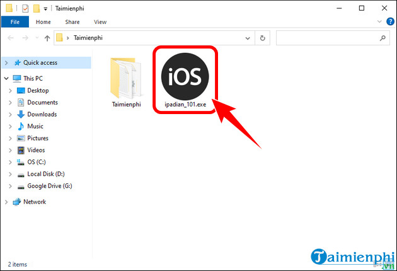Image resolution: width=397 pixels, height=271 pixels.
Task: Select the This PC label
Action: click(x=33, y=79)
